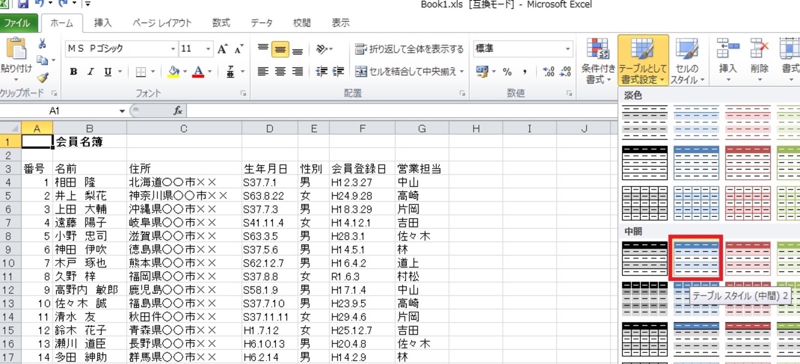Switch to the ページ レイアウト tab
The height and width of the screenshot is (364, 800).
[161, 23]
